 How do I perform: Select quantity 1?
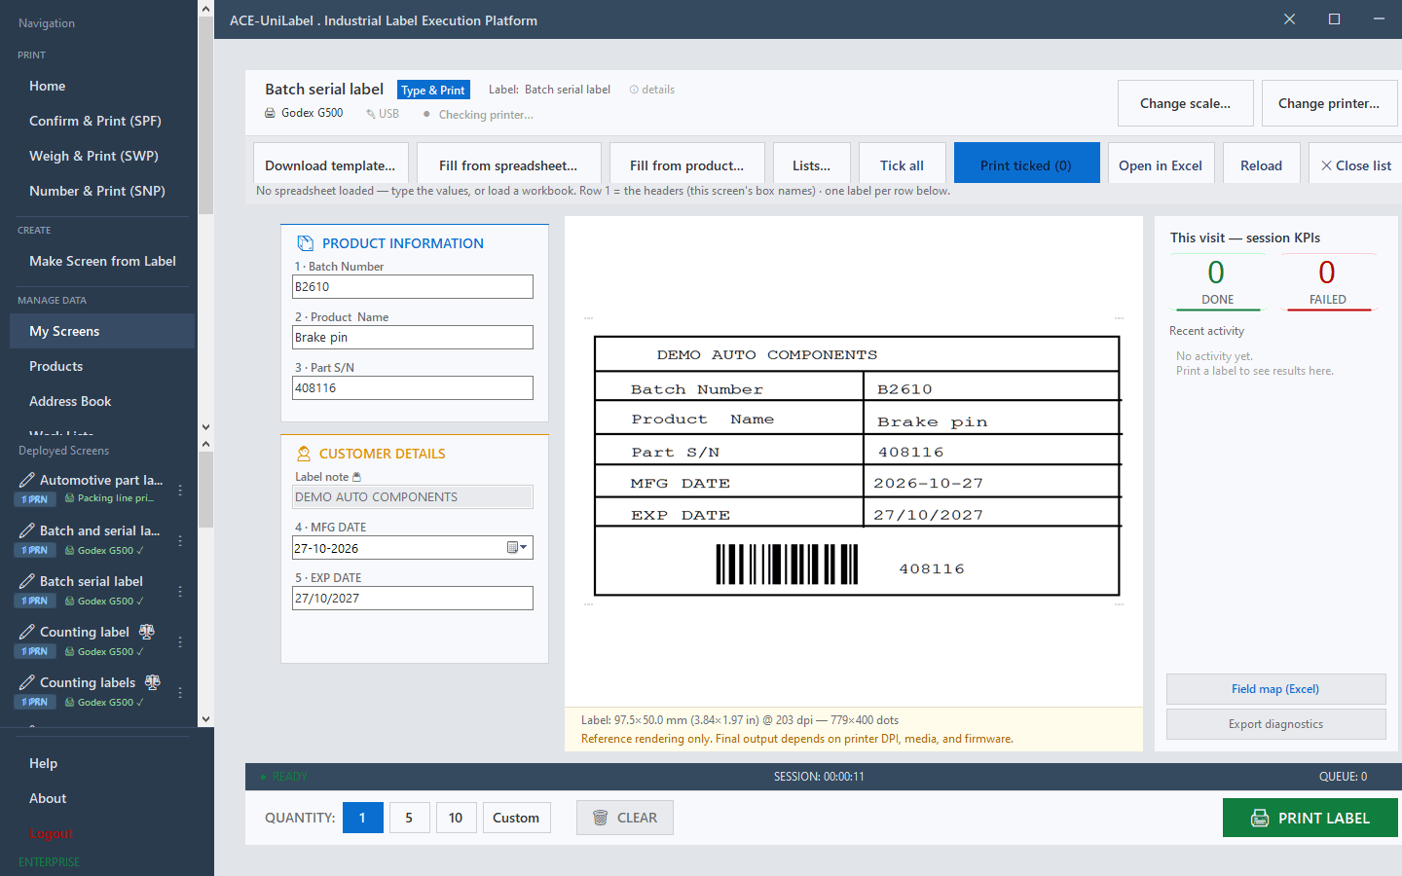[x=362, y=818]
